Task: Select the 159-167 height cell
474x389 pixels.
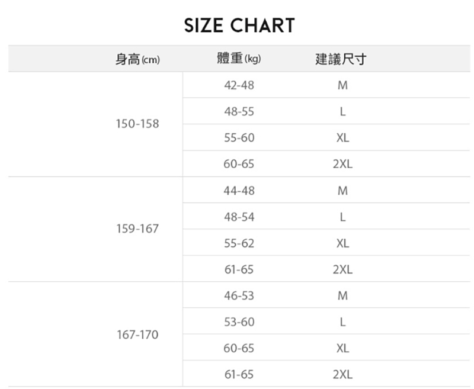Action: tap(137, 229)
